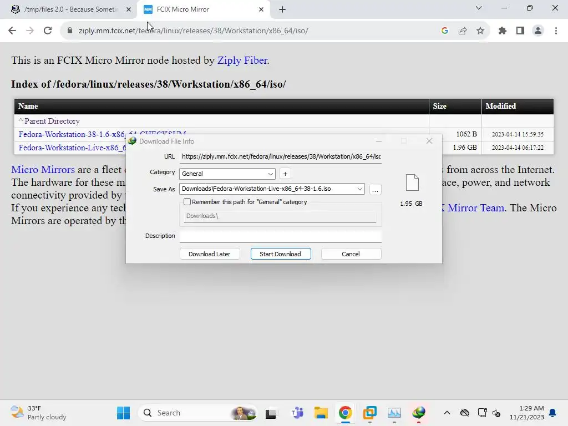
Task: Click the Size column header
Action: point(455,106)
